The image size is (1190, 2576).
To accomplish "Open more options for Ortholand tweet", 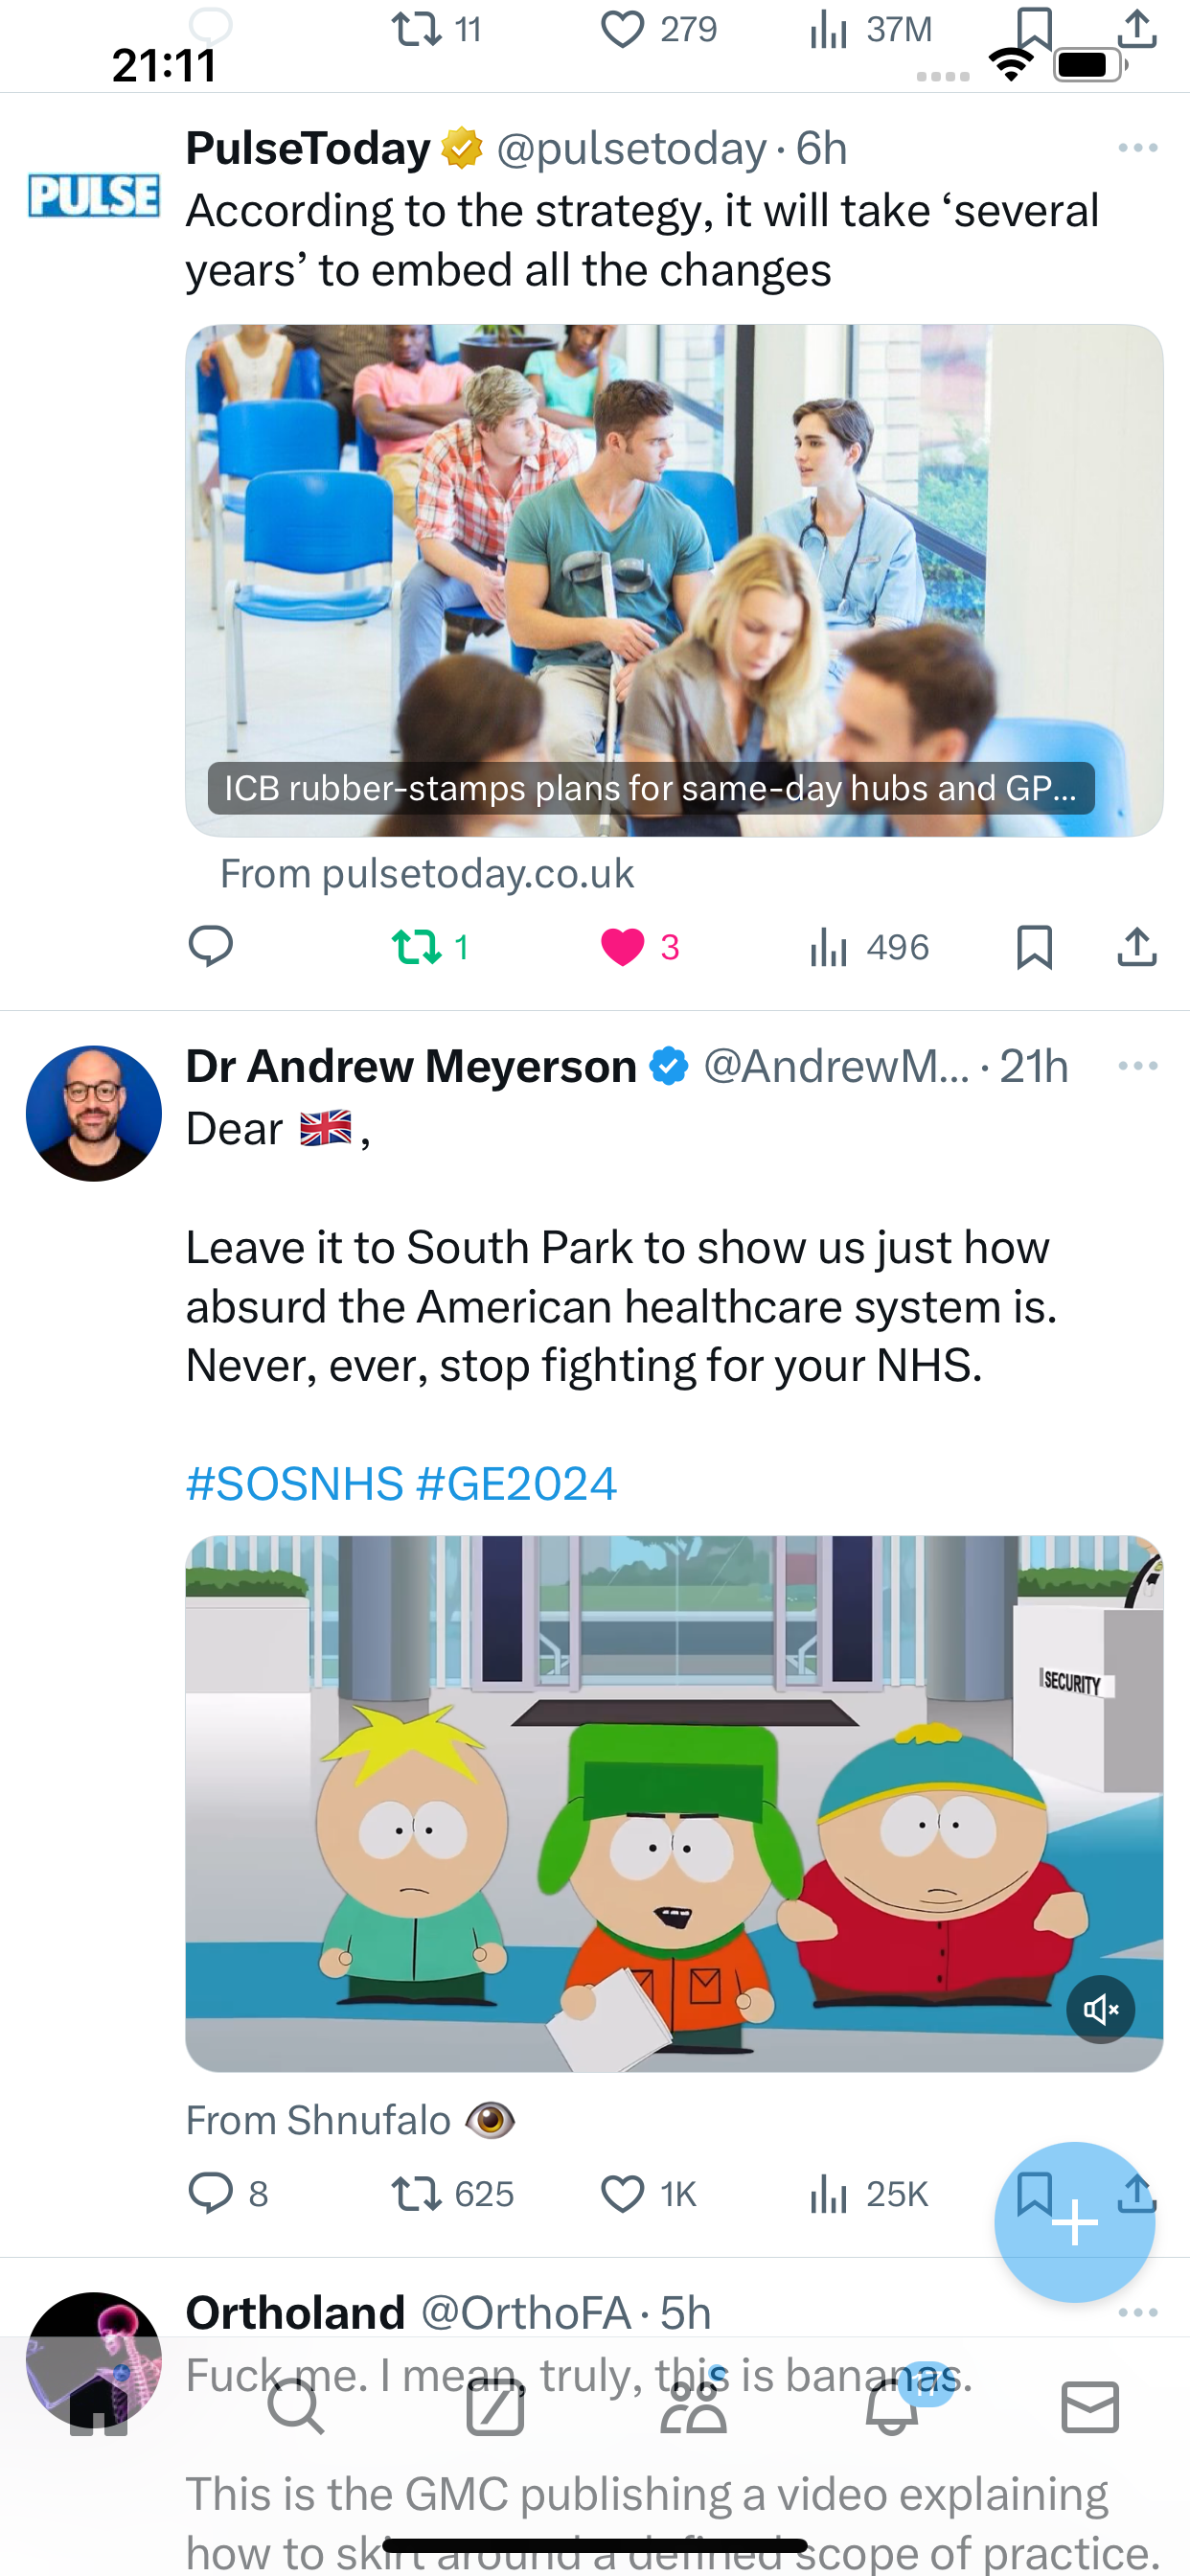I will (1138, 2312).
